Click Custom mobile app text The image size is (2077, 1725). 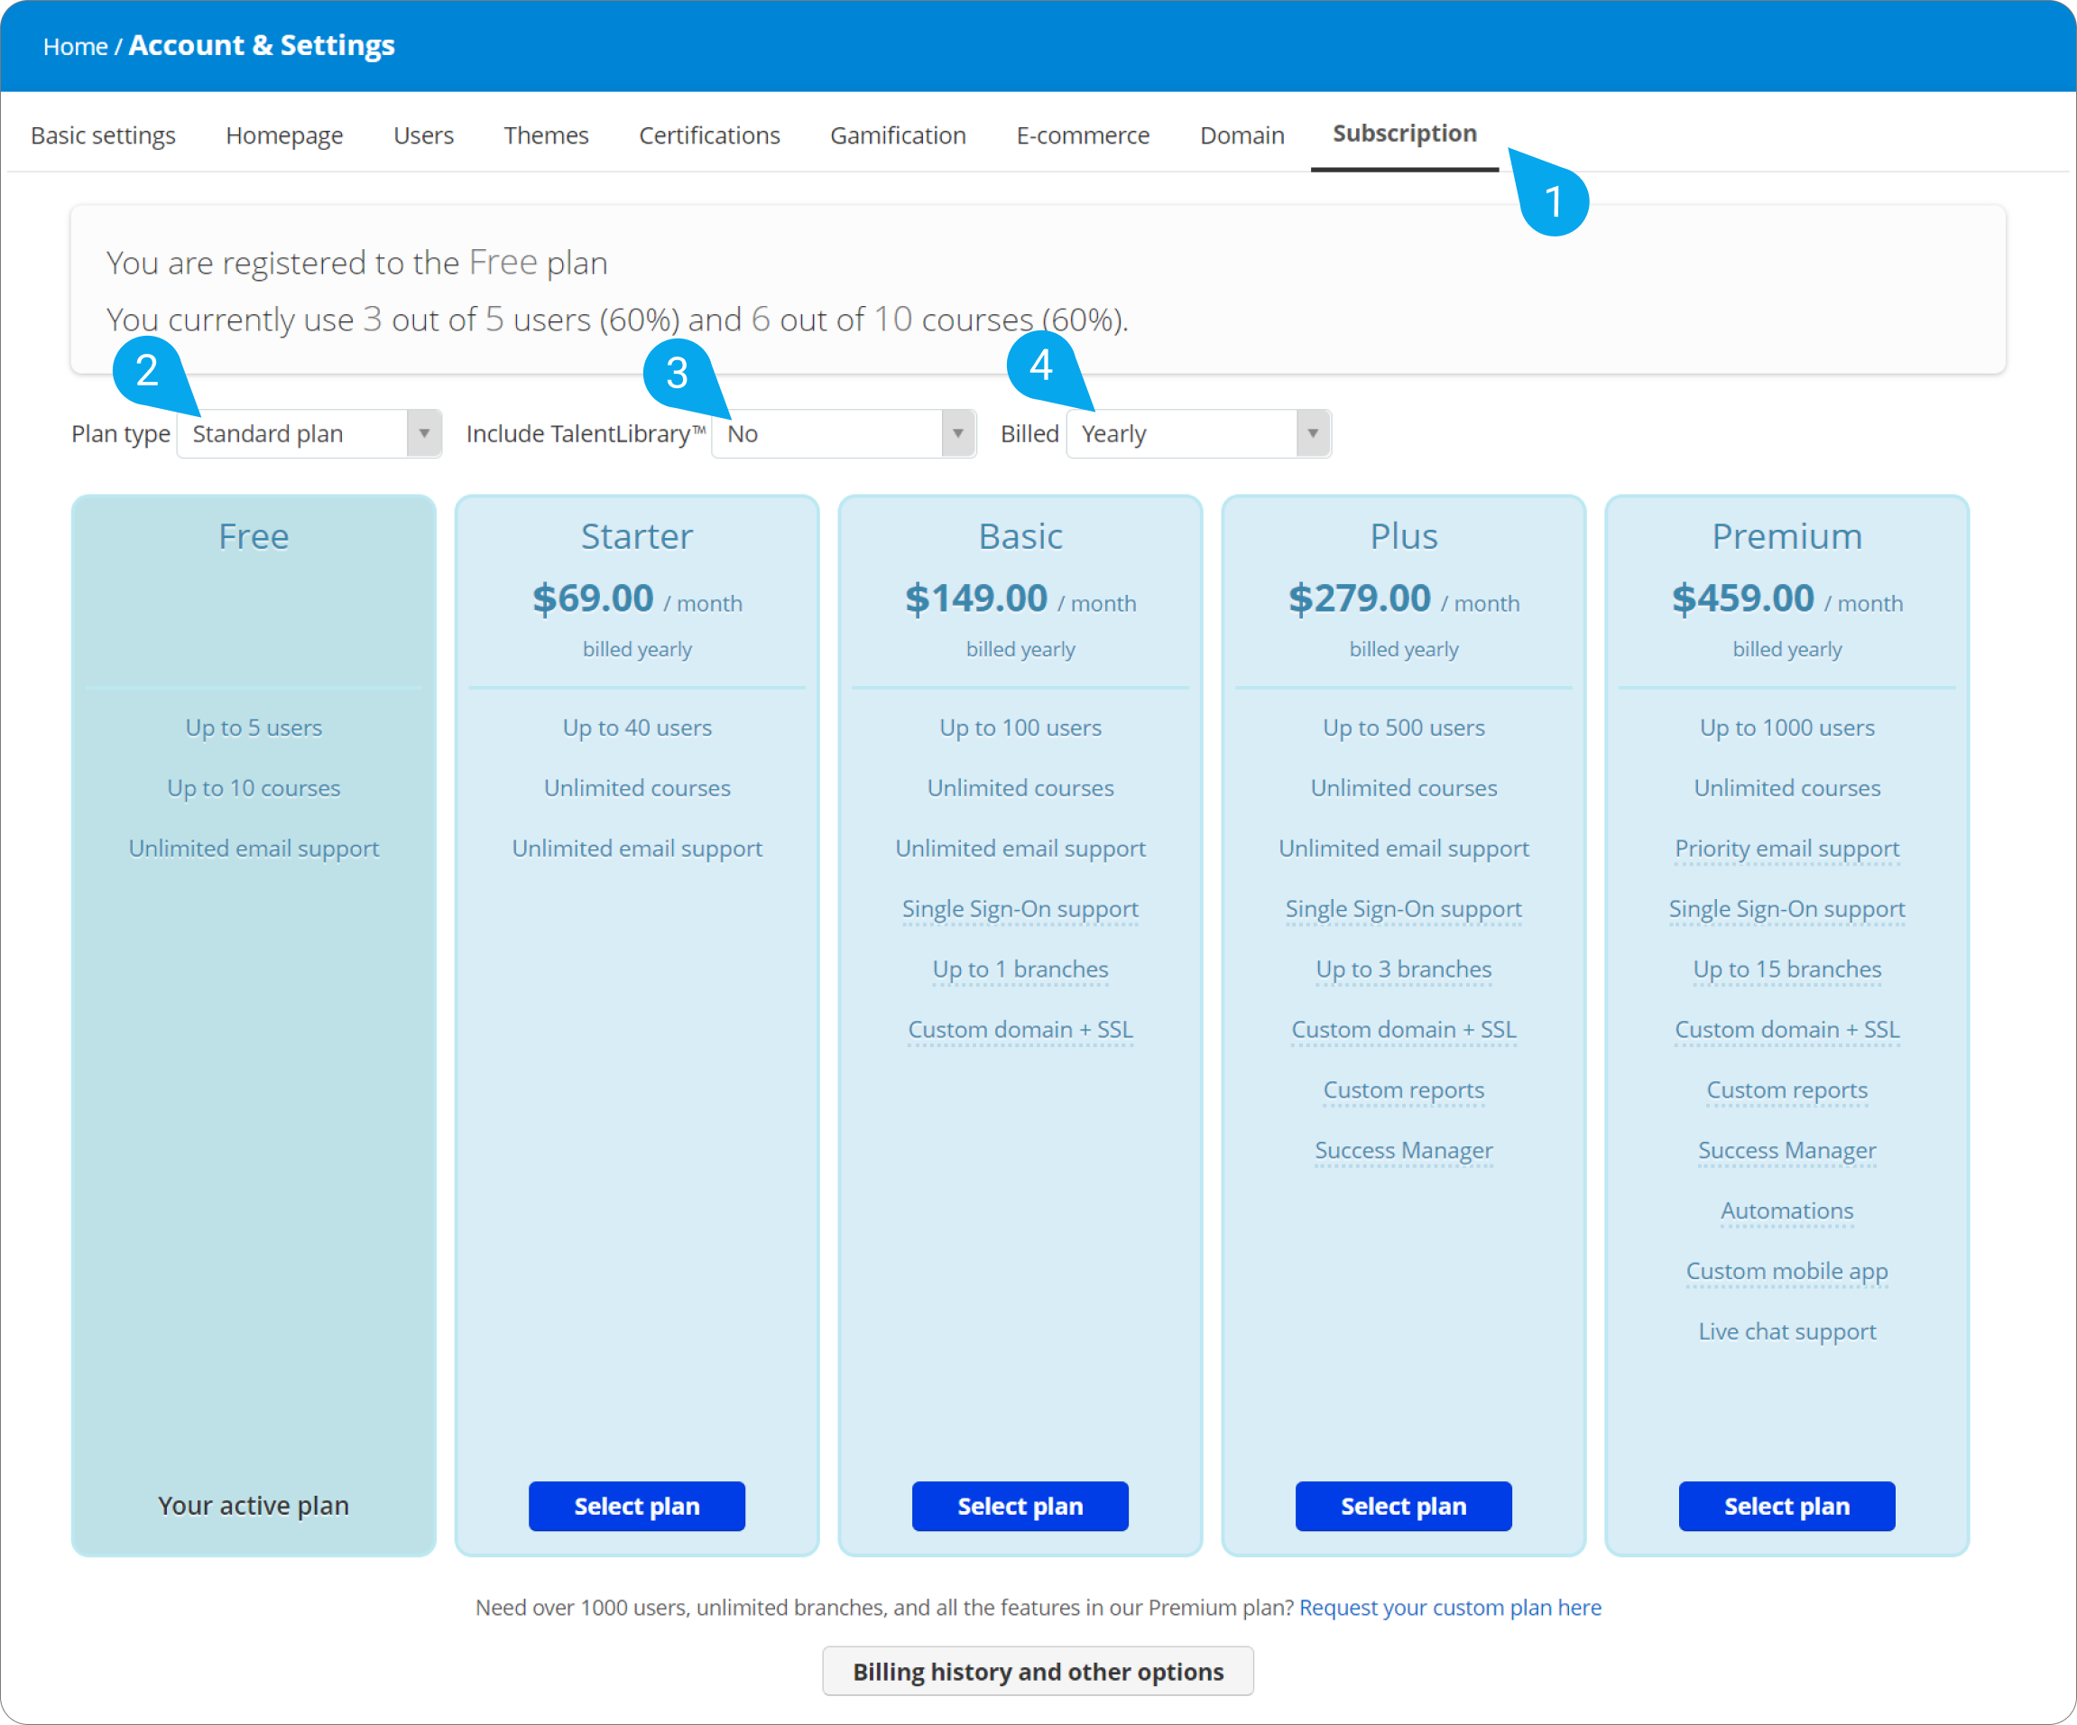[x=1786, y=1271]
